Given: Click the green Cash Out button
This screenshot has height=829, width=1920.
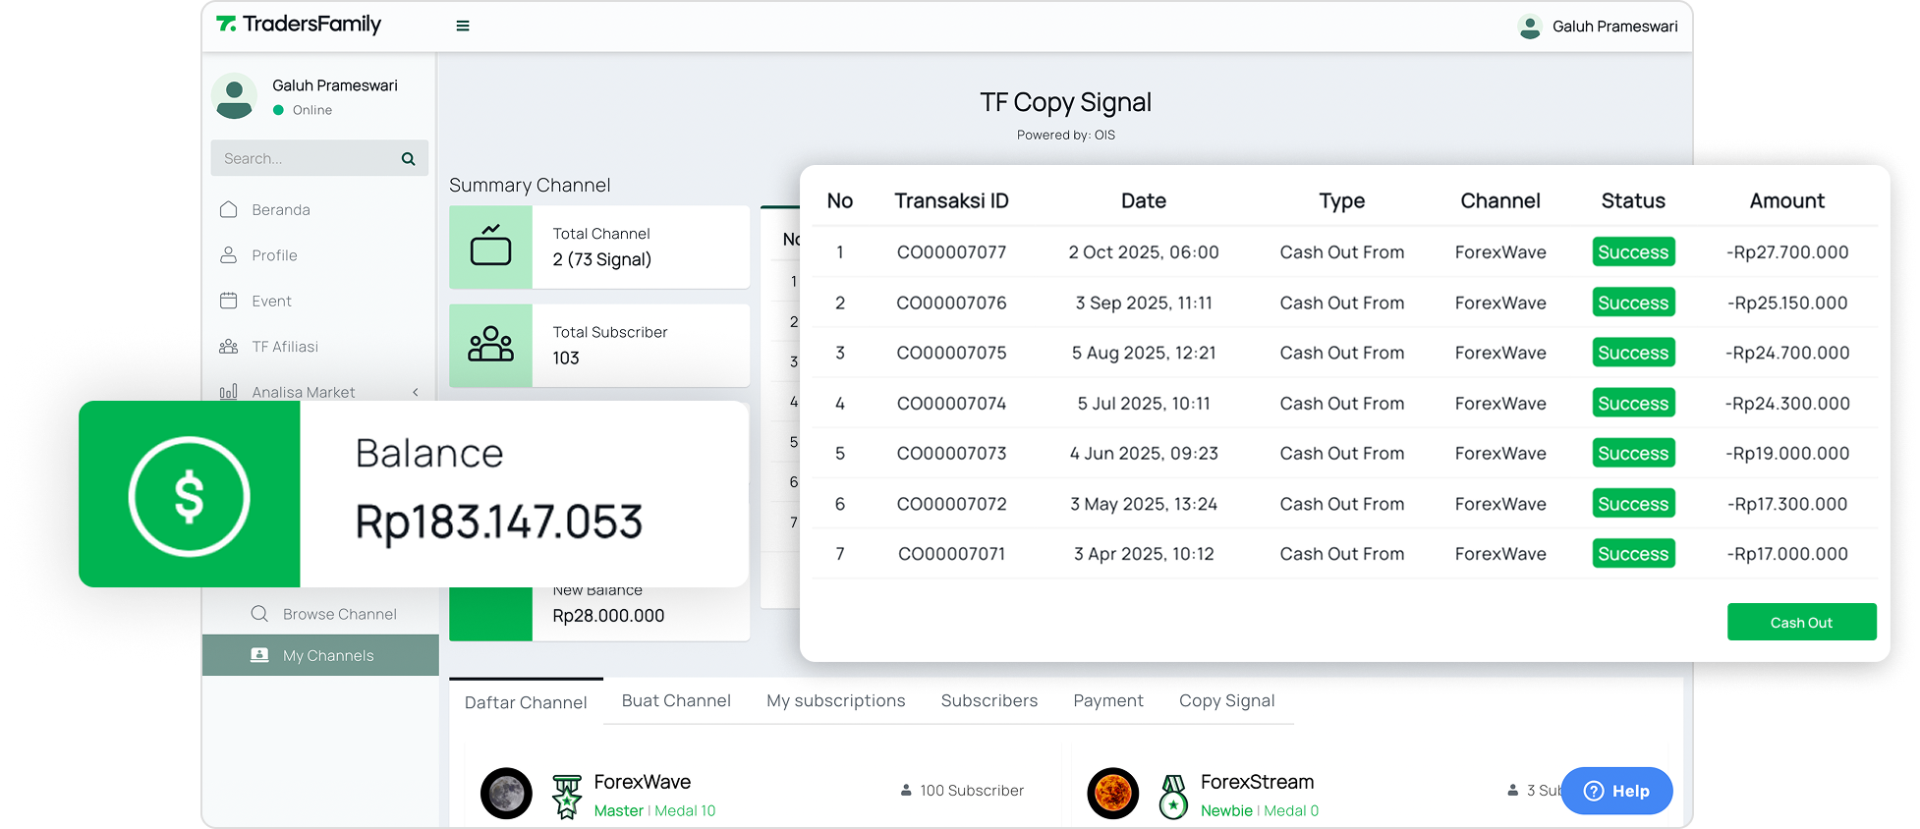Looking at the screenshot, I should 1801,622.
